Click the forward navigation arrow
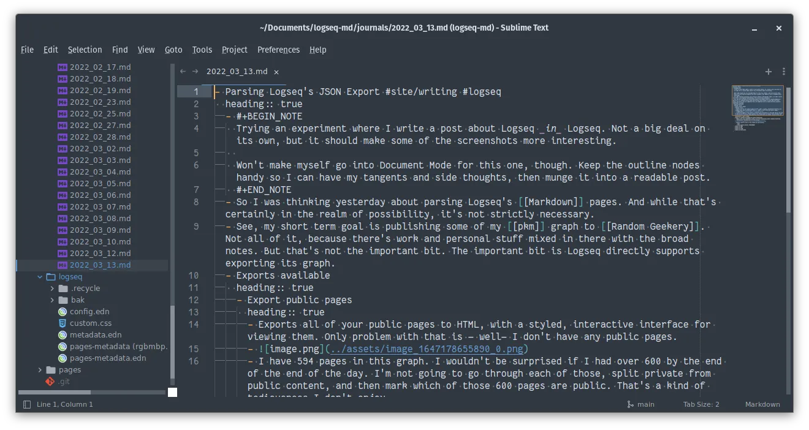 tap(195, 72)
